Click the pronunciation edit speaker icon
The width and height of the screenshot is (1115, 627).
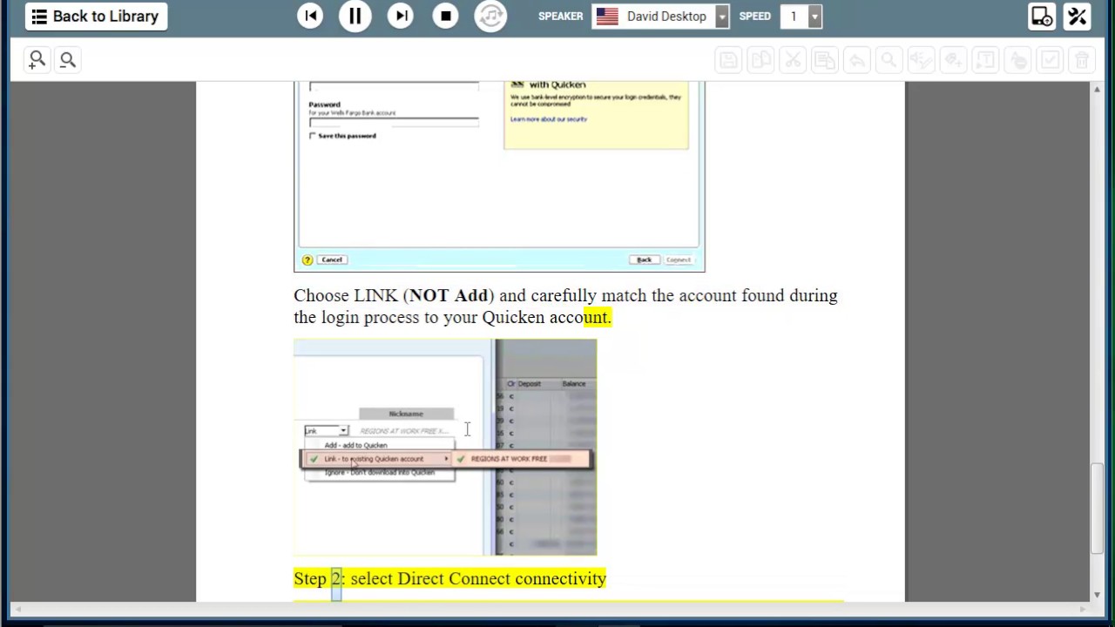pos(921,60)
